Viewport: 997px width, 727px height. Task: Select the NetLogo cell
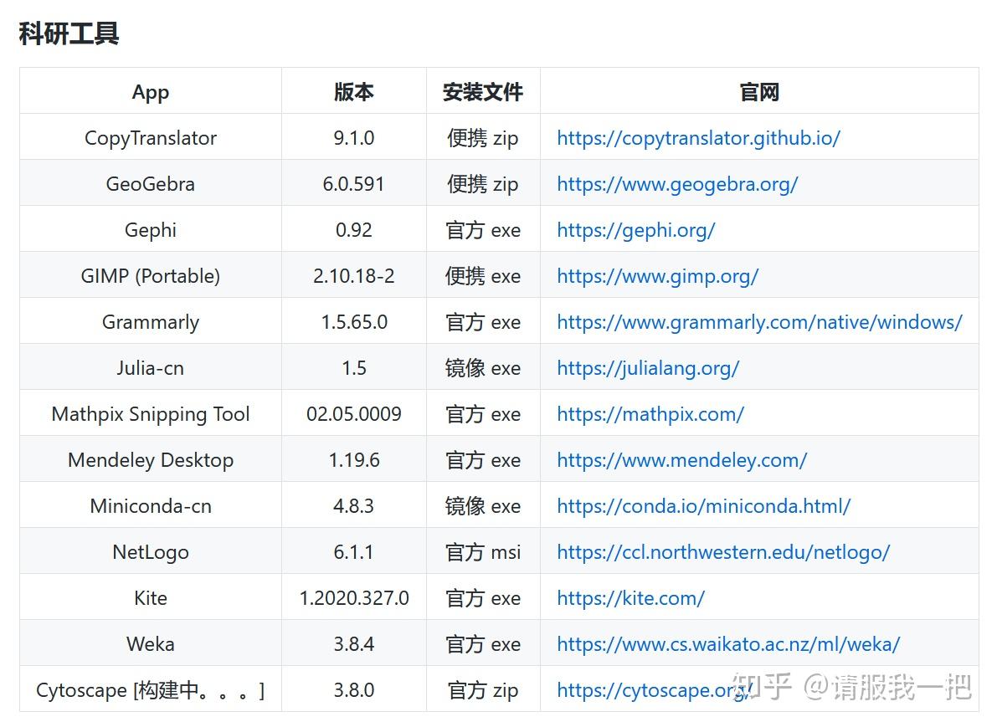[x=151, y=552]
